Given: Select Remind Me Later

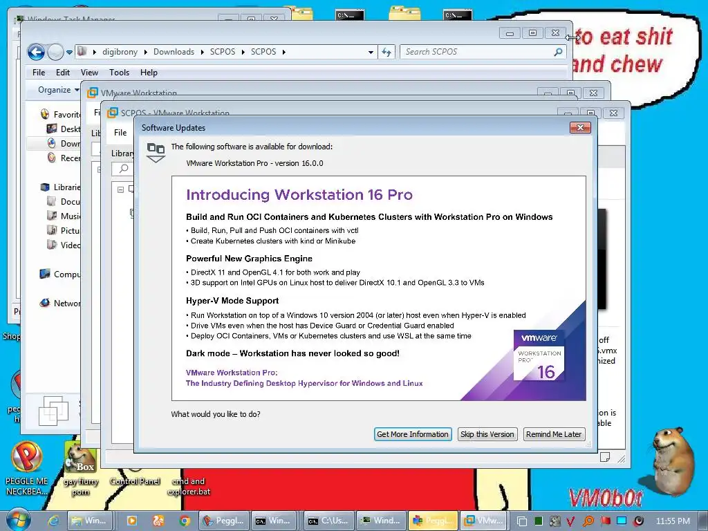Looking at the screenshot, I should pos(554,434).
